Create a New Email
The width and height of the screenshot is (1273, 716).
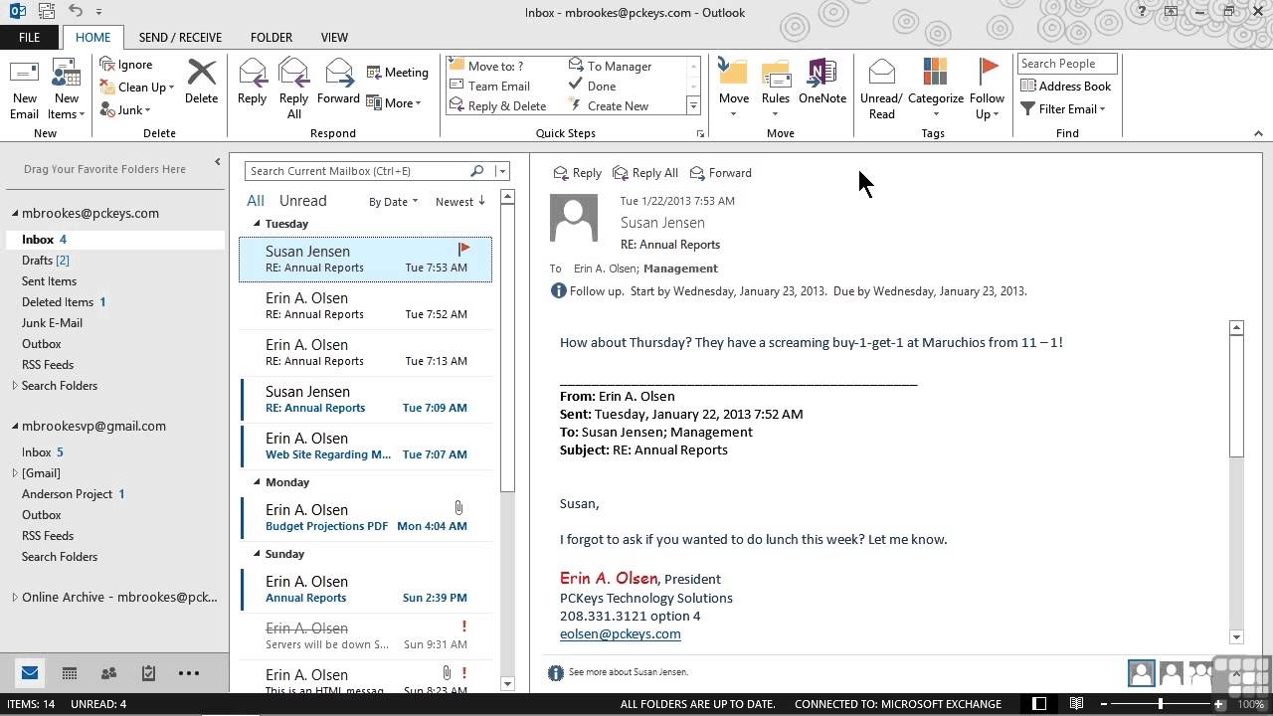coord(24,89)
